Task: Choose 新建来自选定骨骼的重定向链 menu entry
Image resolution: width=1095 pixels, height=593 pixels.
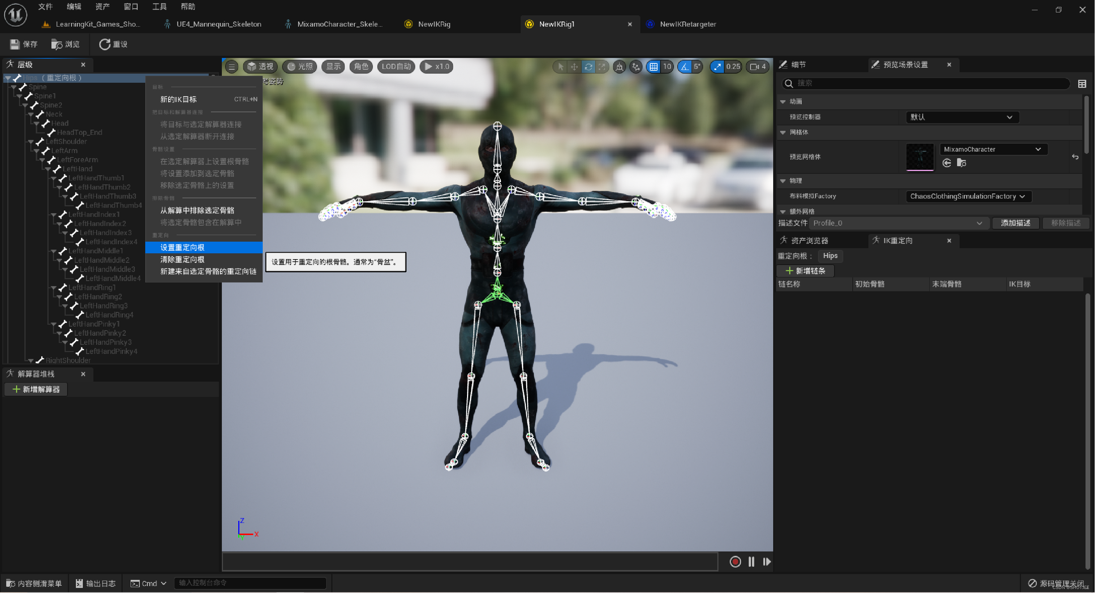Action: pyautogui.click(x=204, y=271)
